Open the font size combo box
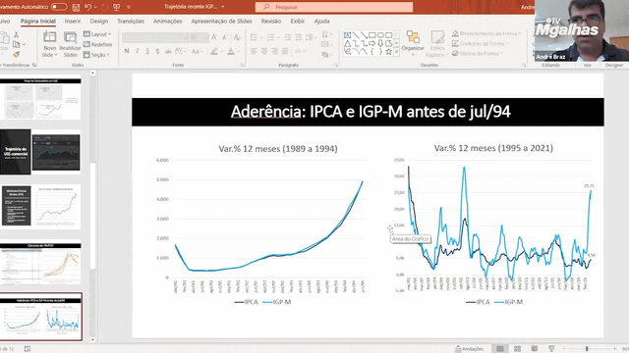This screenshot has height=353, width=629. pyautogui.click(x=199, y=37)
